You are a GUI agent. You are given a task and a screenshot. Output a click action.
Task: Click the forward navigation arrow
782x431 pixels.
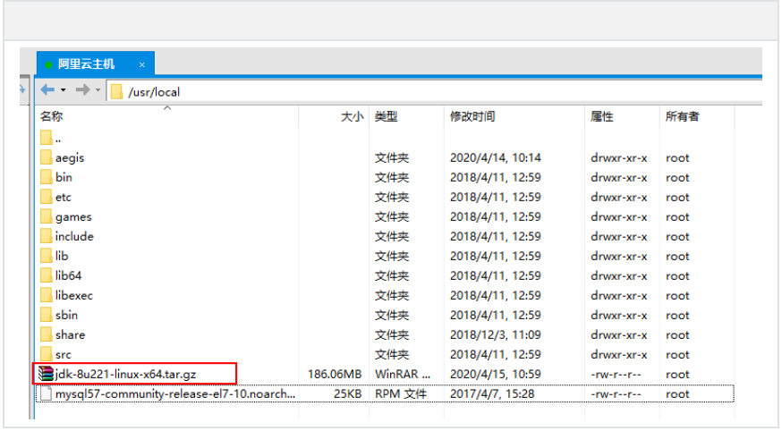click(x=83, y=90)
